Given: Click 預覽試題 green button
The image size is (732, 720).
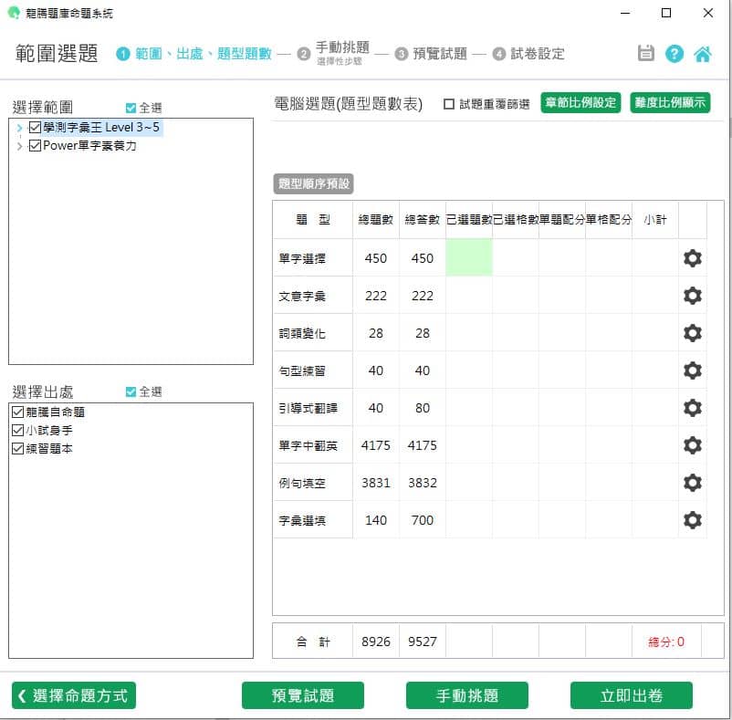Looking at the screenshot, I should [302, 695].
